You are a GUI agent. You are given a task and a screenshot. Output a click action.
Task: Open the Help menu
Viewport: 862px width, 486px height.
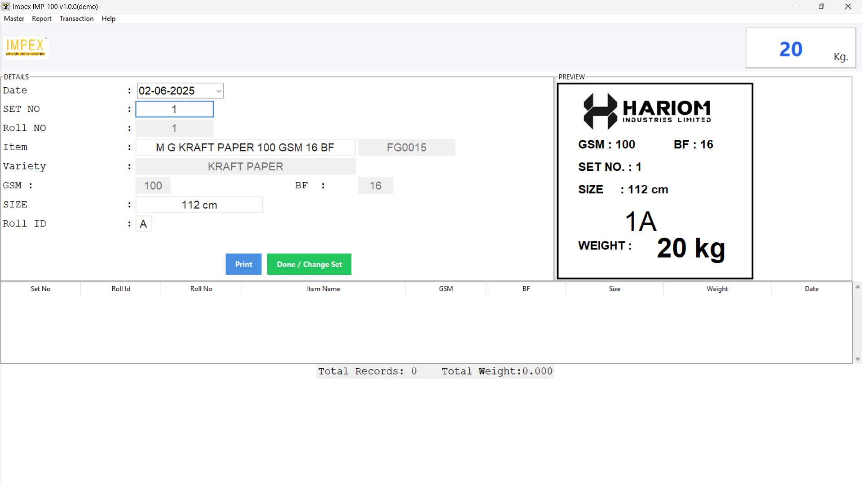pyautogui.click(x=108, y=18)
